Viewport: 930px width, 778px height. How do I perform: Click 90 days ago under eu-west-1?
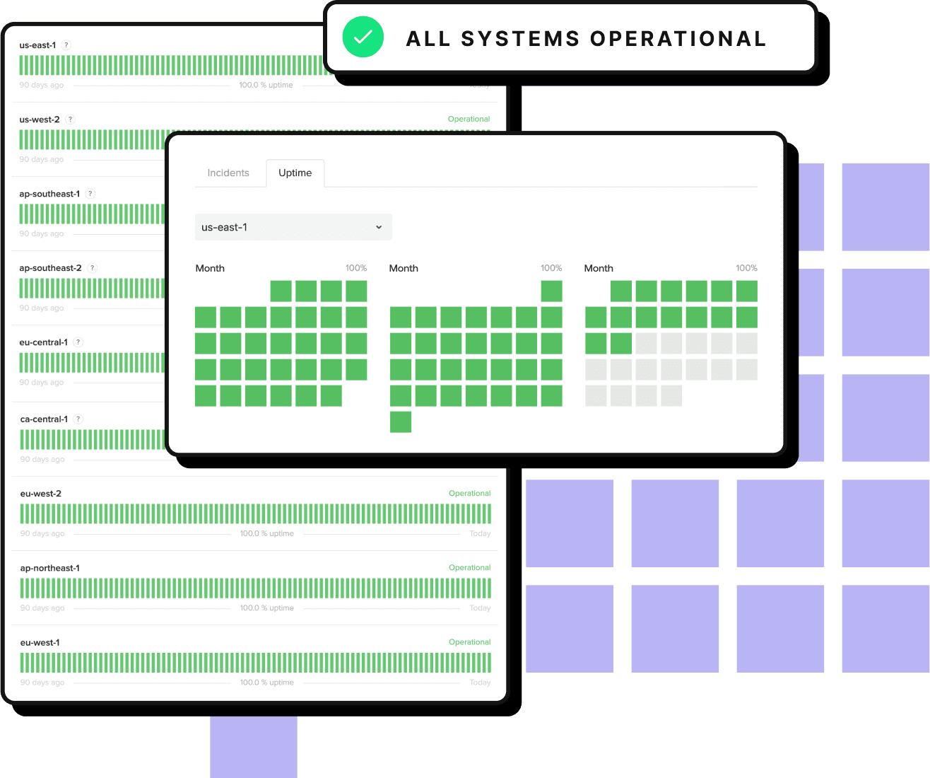click(42, 683)
